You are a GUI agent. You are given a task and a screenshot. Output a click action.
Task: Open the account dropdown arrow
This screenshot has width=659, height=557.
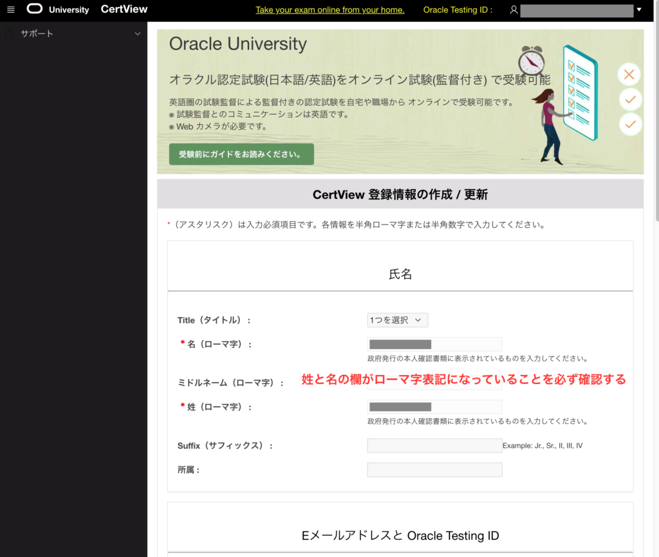[639, 10]
